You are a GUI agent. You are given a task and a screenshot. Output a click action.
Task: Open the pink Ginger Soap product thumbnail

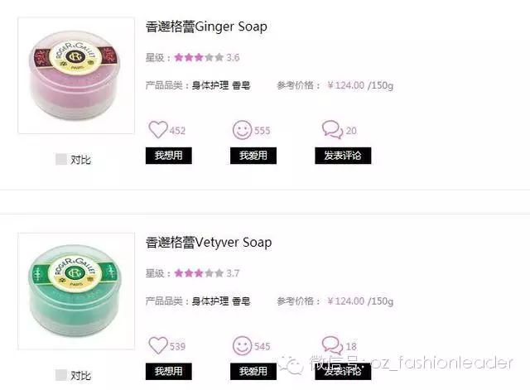coord(76,75)
